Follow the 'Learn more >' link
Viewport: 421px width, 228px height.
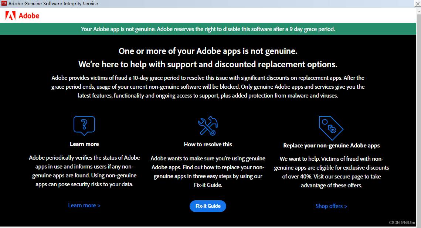[84, 205]
